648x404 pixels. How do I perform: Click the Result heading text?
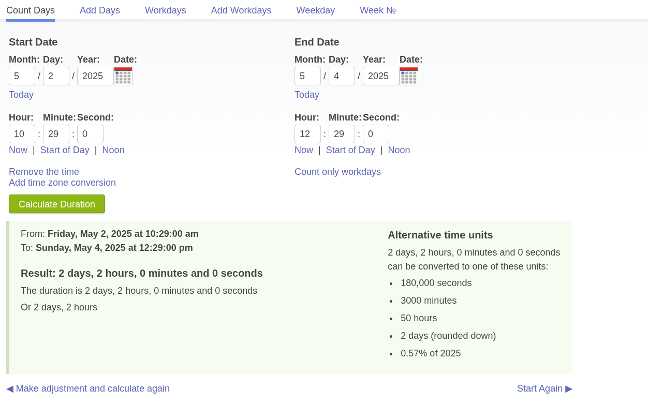click(x=142, y=273)
